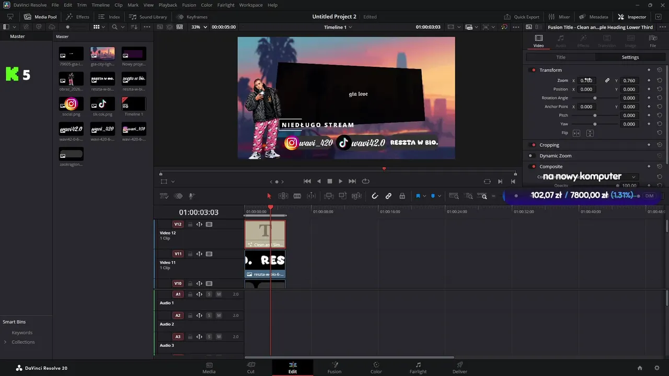Lock the Video 12 track
669x376 pixels.
(x=190, y=225)
